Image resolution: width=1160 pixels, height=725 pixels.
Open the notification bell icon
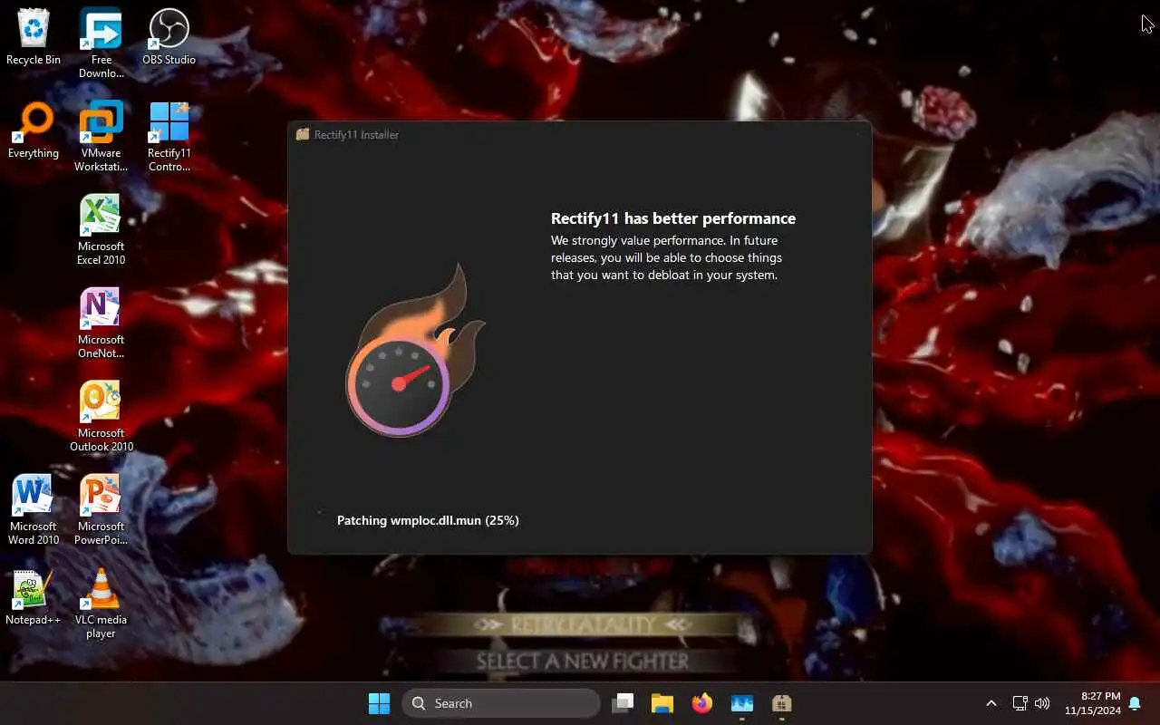pos(1135,703)
